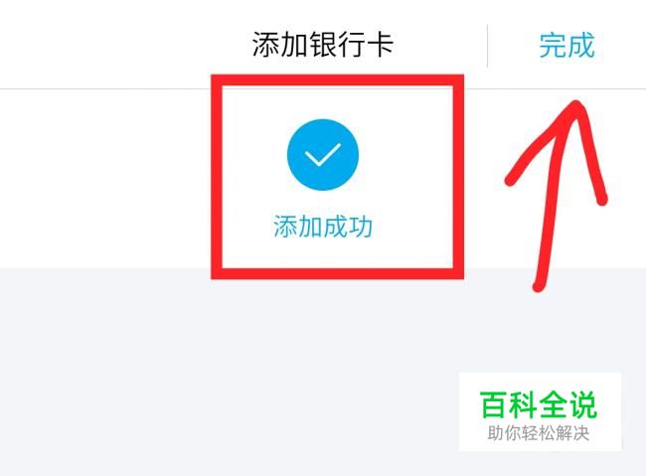Click the 助你轻松解决 slogan text
This screenshot has width=646, height=476.
538,433
